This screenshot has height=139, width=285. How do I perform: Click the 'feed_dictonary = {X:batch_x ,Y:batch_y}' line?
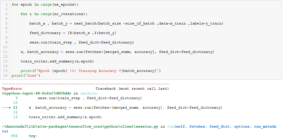click(73, 33)
